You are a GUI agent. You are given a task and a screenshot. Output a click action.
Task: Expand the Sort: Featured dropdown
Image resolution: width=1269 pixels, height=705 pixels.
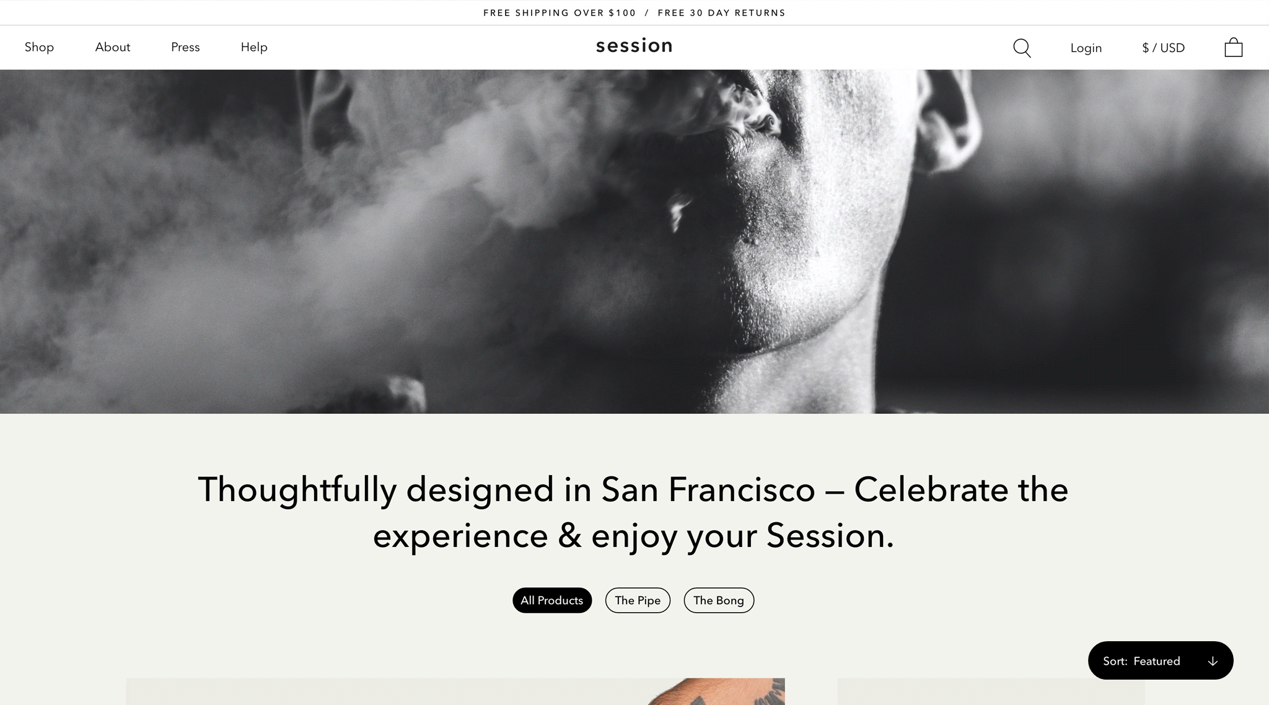coord(1161,660)
